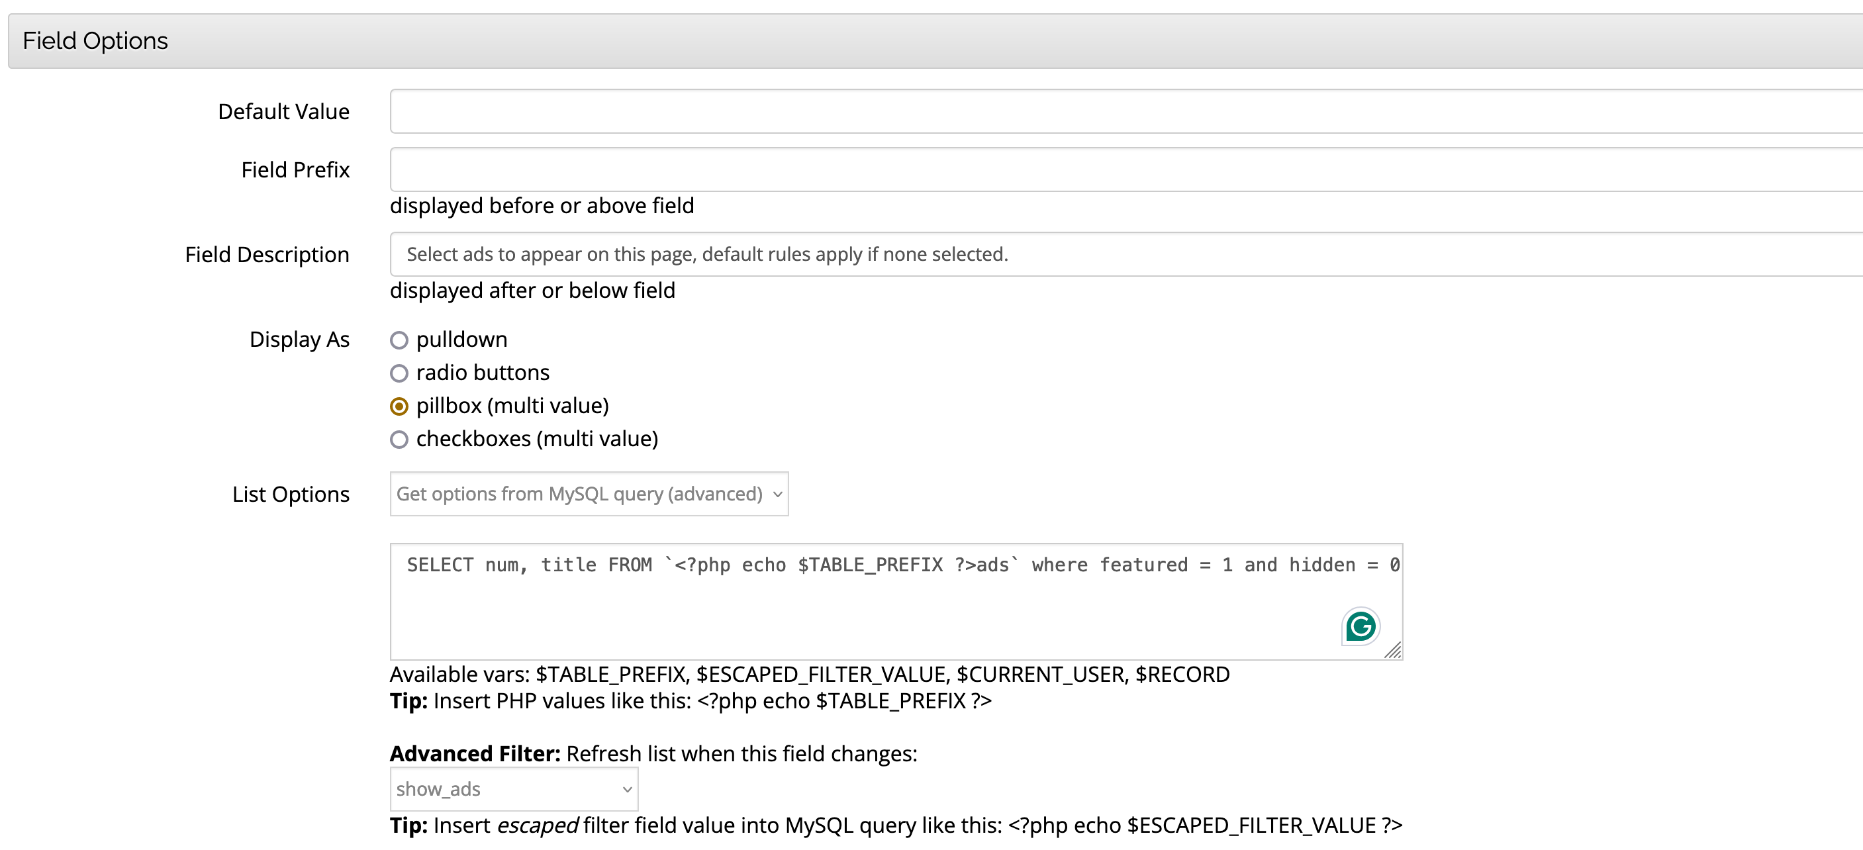Select the radio buttons display option

click(399, 373)
